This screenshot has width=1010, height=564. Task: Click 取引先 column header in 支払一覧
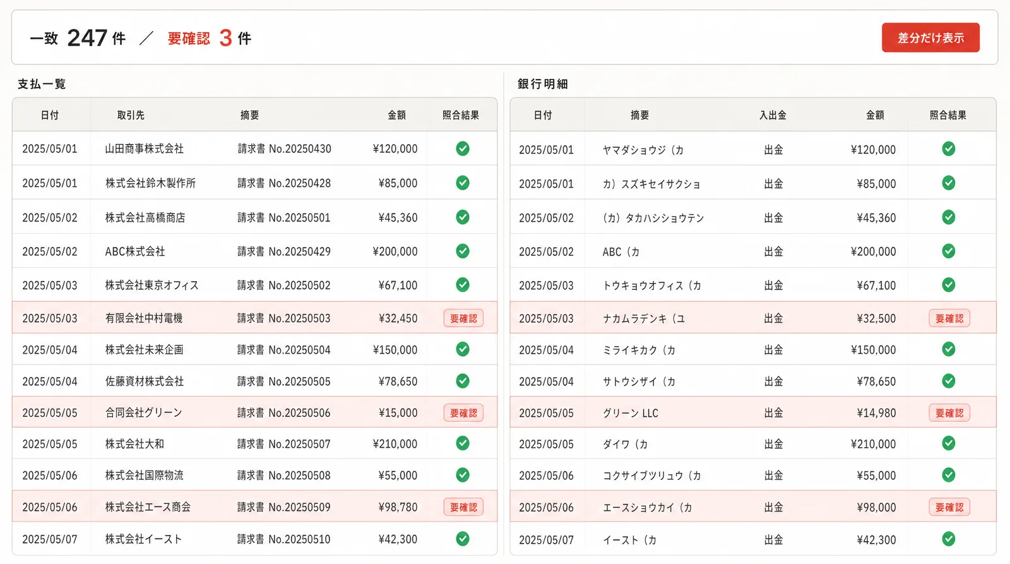pyautogui.click(x=131, y=115)
